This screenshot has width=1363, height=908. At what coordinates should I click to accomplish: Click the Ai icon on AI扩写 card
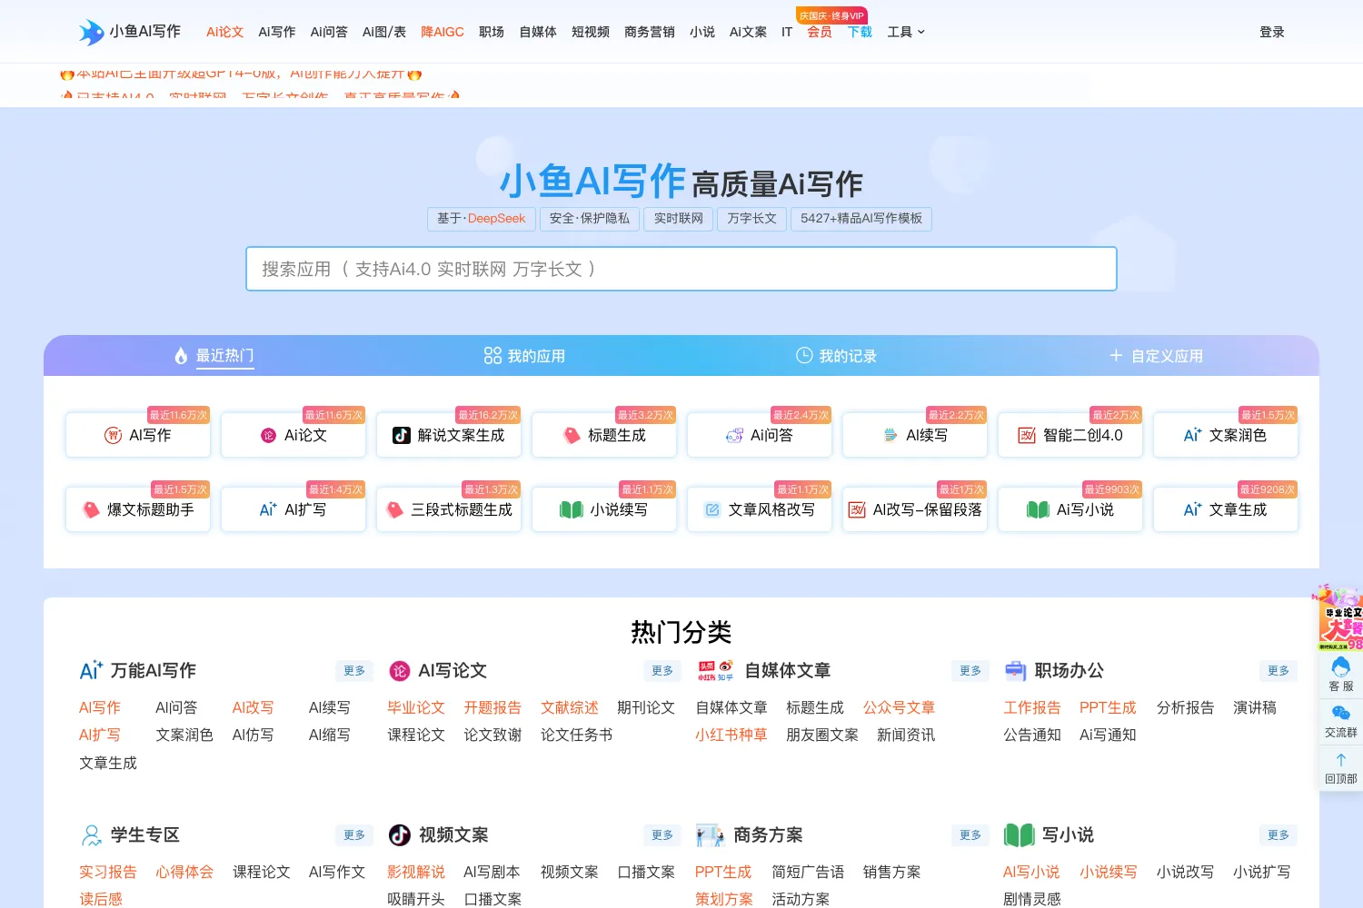[x=268, y=509]
